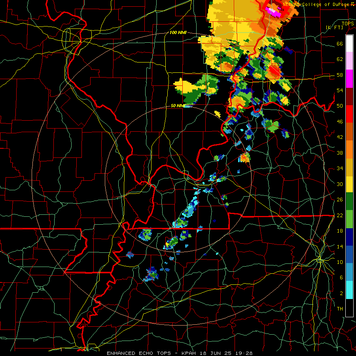Click the "22" legend value

click(x=340, y=215)
